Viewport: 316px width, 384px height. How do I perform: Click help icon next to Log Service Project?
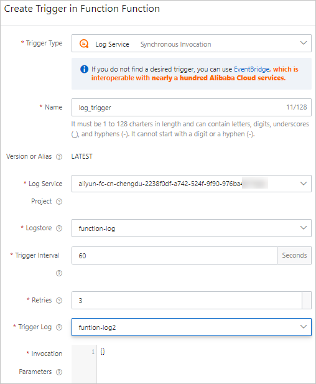click(x=59, y=202)
